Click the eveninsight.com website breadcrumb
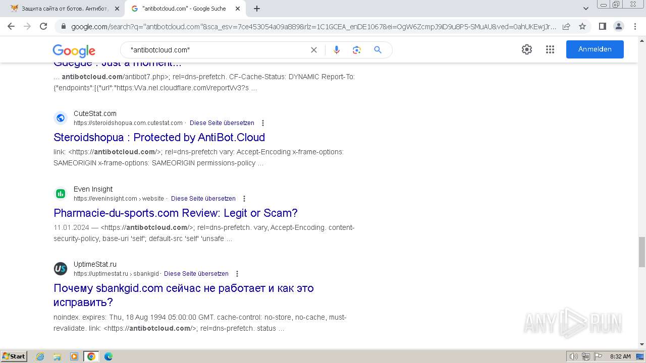646x363 pixels. coord(119,199)
